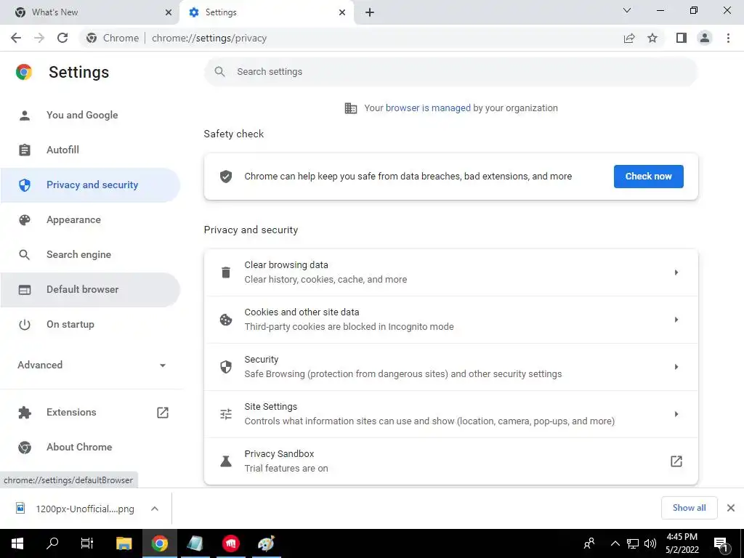The width and height of the screenshot is (744, 558).
Task: Click the Chrome logo next to Settings title
Action: (24, 72)
